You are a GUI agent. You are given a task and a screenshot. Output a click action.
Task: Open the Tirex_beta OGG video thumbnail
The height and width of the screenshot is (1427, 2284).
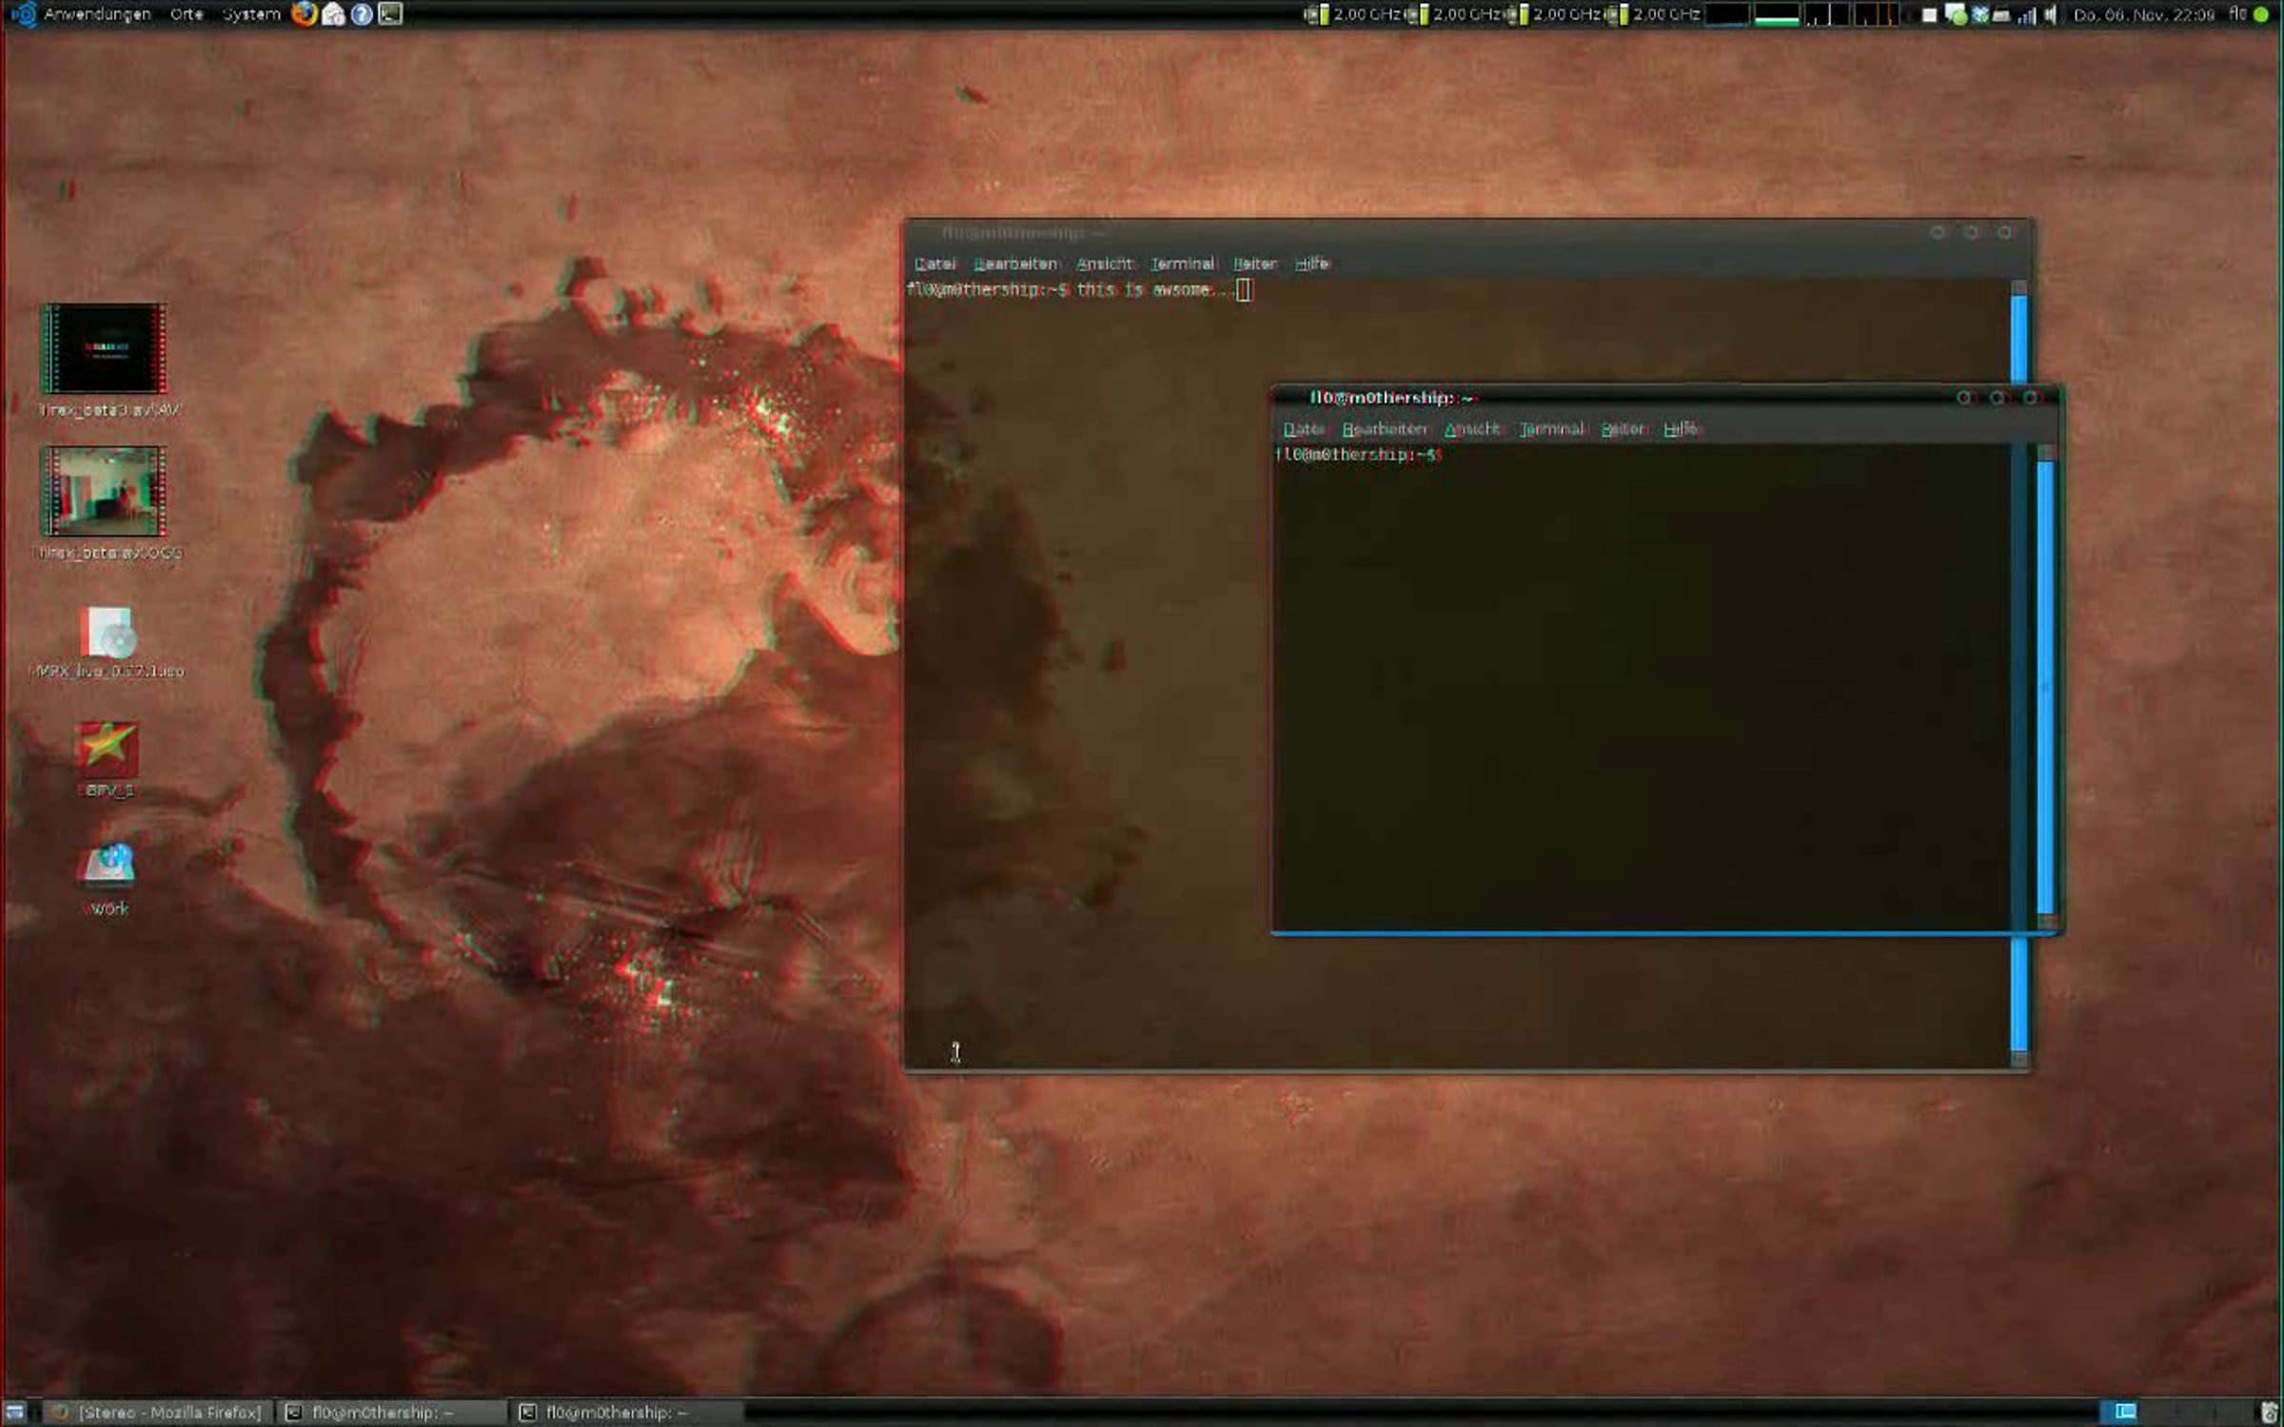105,492
